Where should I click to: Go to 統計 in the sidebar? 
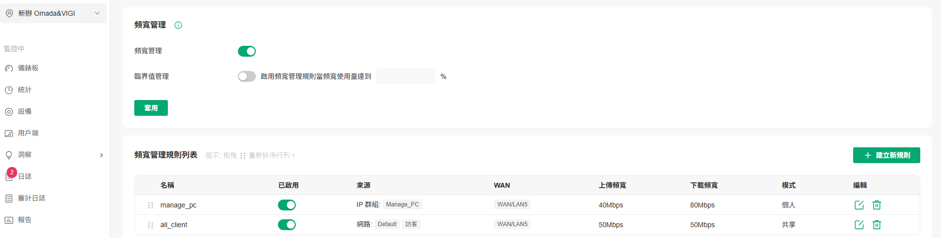[25, 90]
